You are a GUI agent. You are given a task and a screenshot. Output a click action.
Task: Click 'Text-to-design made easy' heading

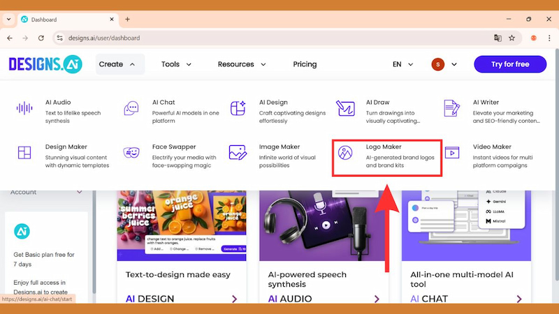pyautogui.click(x=178, y=274)
